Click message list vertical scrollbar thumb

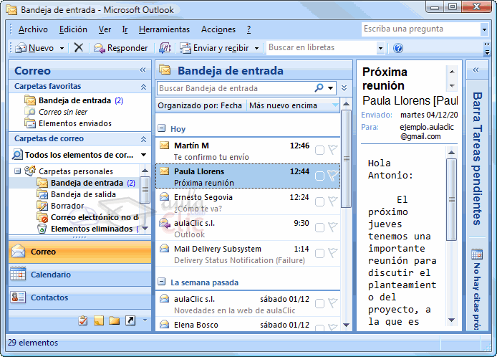pyautogui.click(x=346, y=158)
